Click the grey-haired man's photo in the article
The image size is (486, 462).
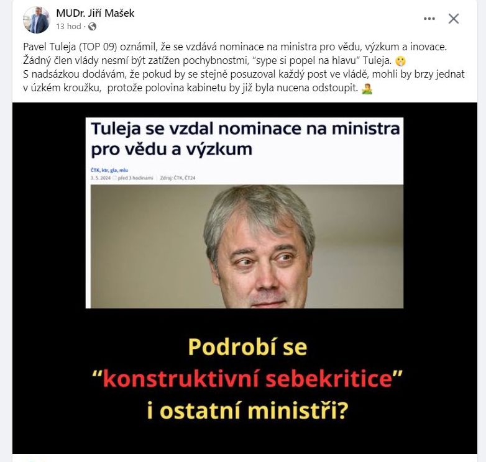[247, 247]
